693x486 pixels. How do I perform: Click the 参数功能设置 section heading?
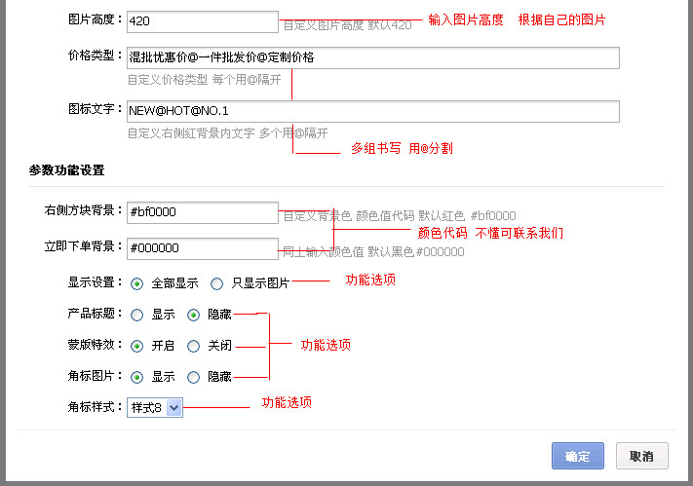click(67, 170)
